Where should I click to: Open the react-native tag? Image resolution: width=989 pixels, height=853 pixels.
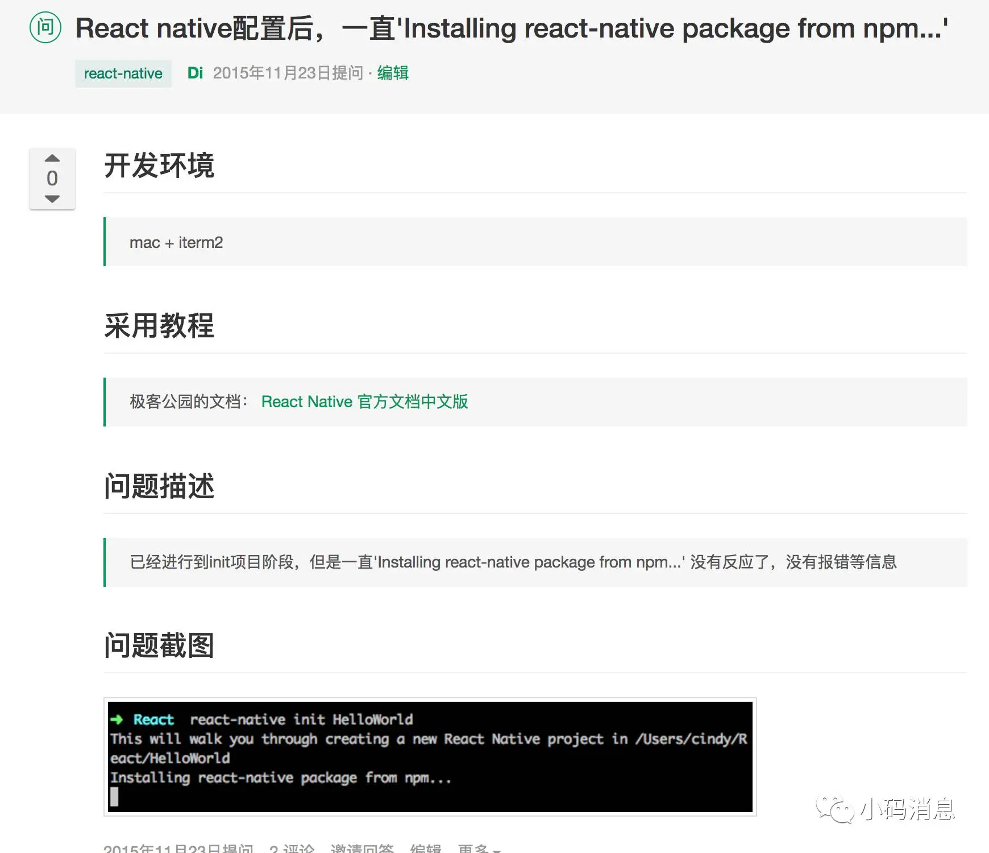pos(123,73)
